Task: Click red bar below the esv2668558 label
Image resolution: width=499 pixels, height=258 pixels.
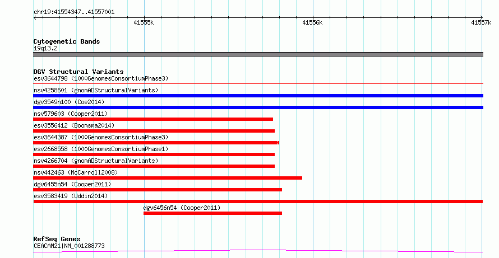Action: click(154, 154)
